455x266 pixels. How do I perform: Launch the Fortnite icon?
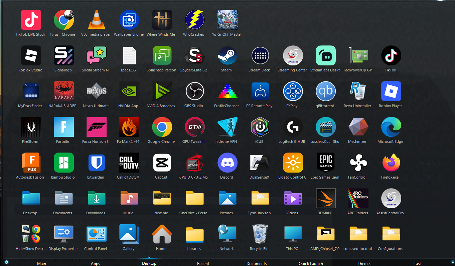point(63,127)
